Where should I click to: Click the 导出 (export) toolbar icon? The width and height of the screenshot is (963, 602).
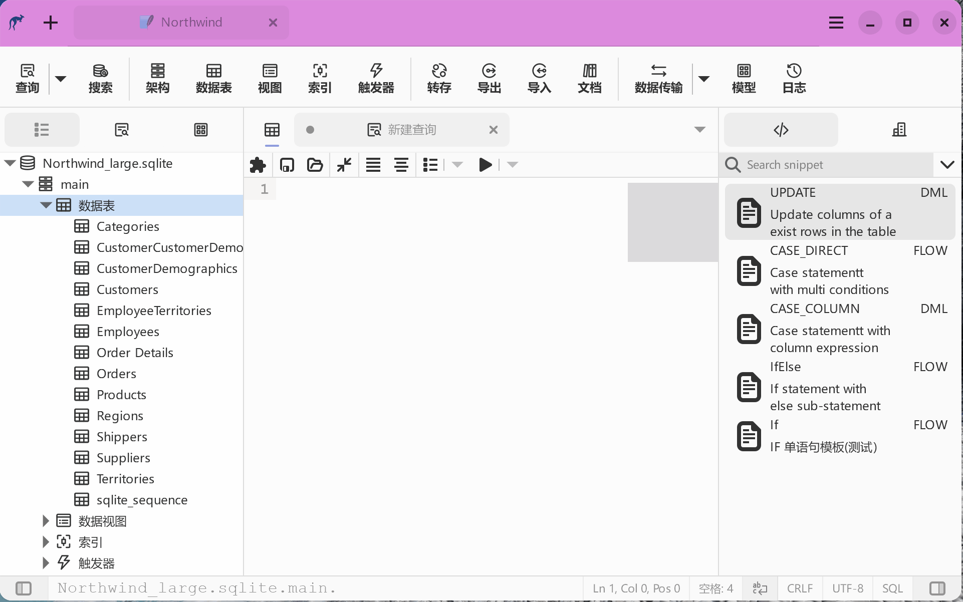click(489, 78)
